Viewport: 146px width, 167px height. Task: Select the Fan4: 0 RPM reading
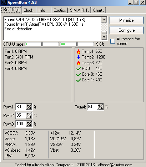pyautogui.click(x=16, y=69)
